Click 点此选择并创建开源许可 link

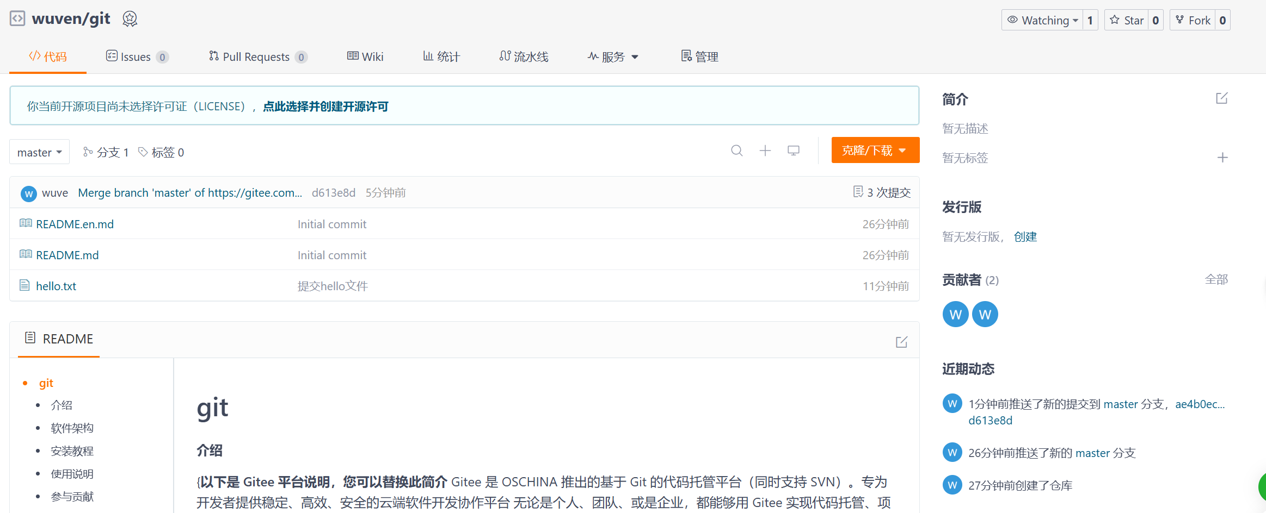coord(325,107)
